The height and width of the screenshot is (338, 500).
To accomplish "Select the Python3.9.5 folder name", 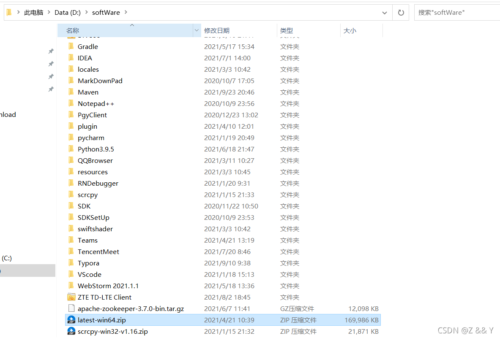I will point(96,149).
